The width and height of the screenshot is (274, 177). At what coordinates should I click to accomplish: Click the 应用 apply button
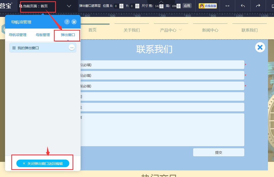coord(187,6)
